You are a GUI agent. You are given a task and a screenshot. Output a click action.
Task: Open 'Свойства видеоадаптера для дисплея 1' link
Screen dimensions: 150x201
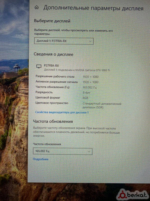(x=62, y=112)
